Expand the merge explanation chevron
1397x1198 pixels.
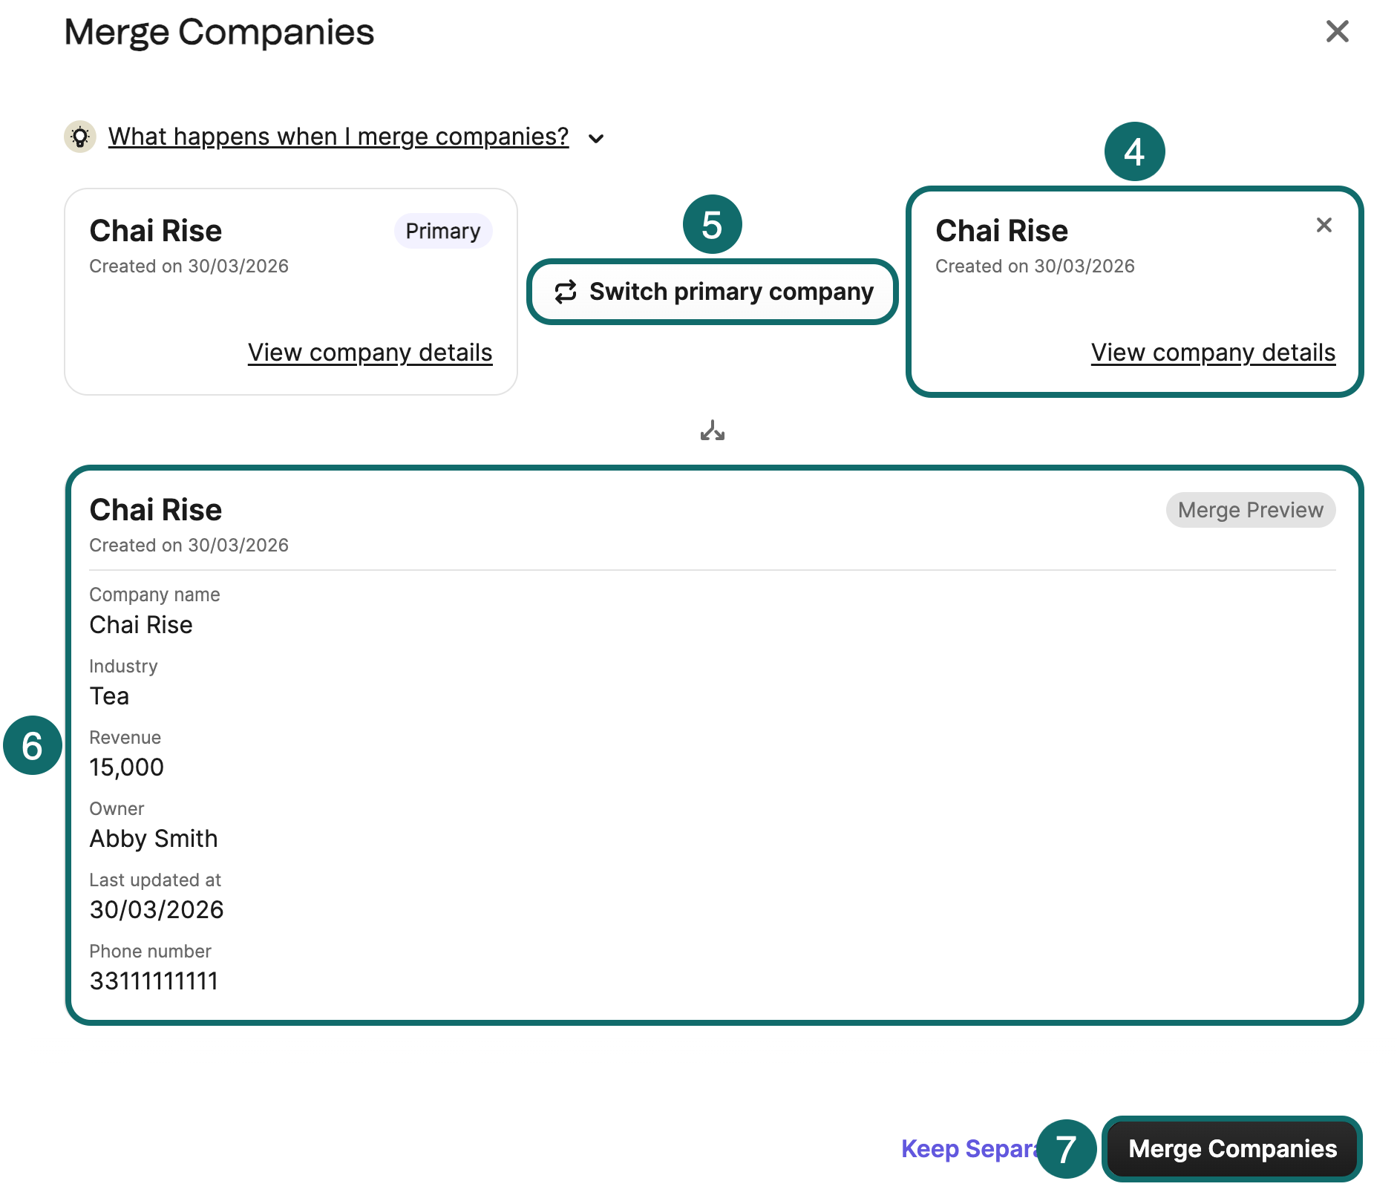coord(596,138)
